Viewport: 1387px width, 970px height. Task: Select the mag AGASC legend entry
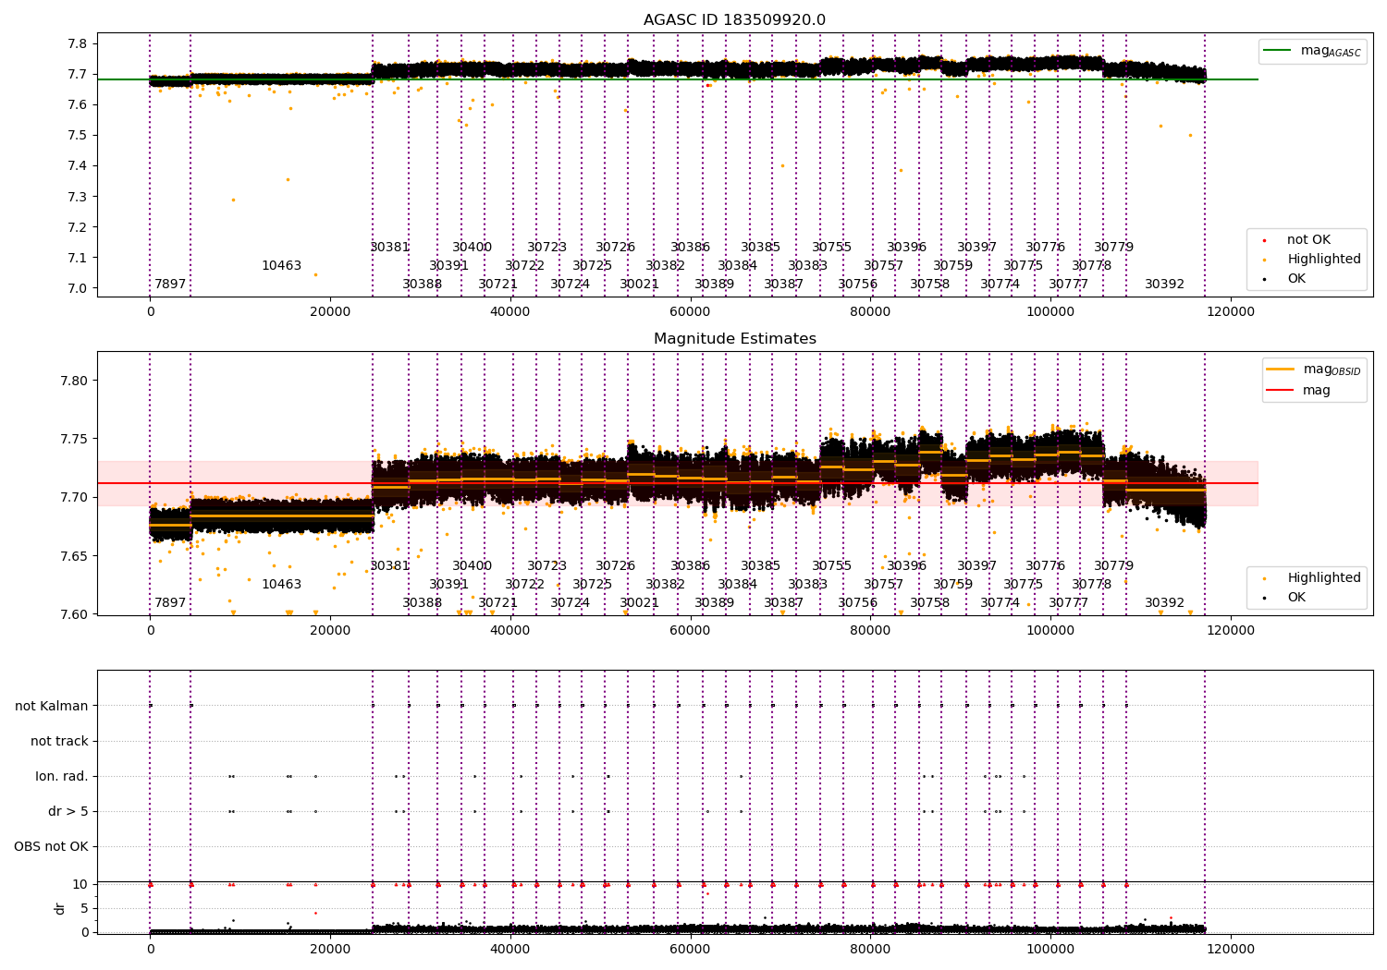pos(1313,51)
